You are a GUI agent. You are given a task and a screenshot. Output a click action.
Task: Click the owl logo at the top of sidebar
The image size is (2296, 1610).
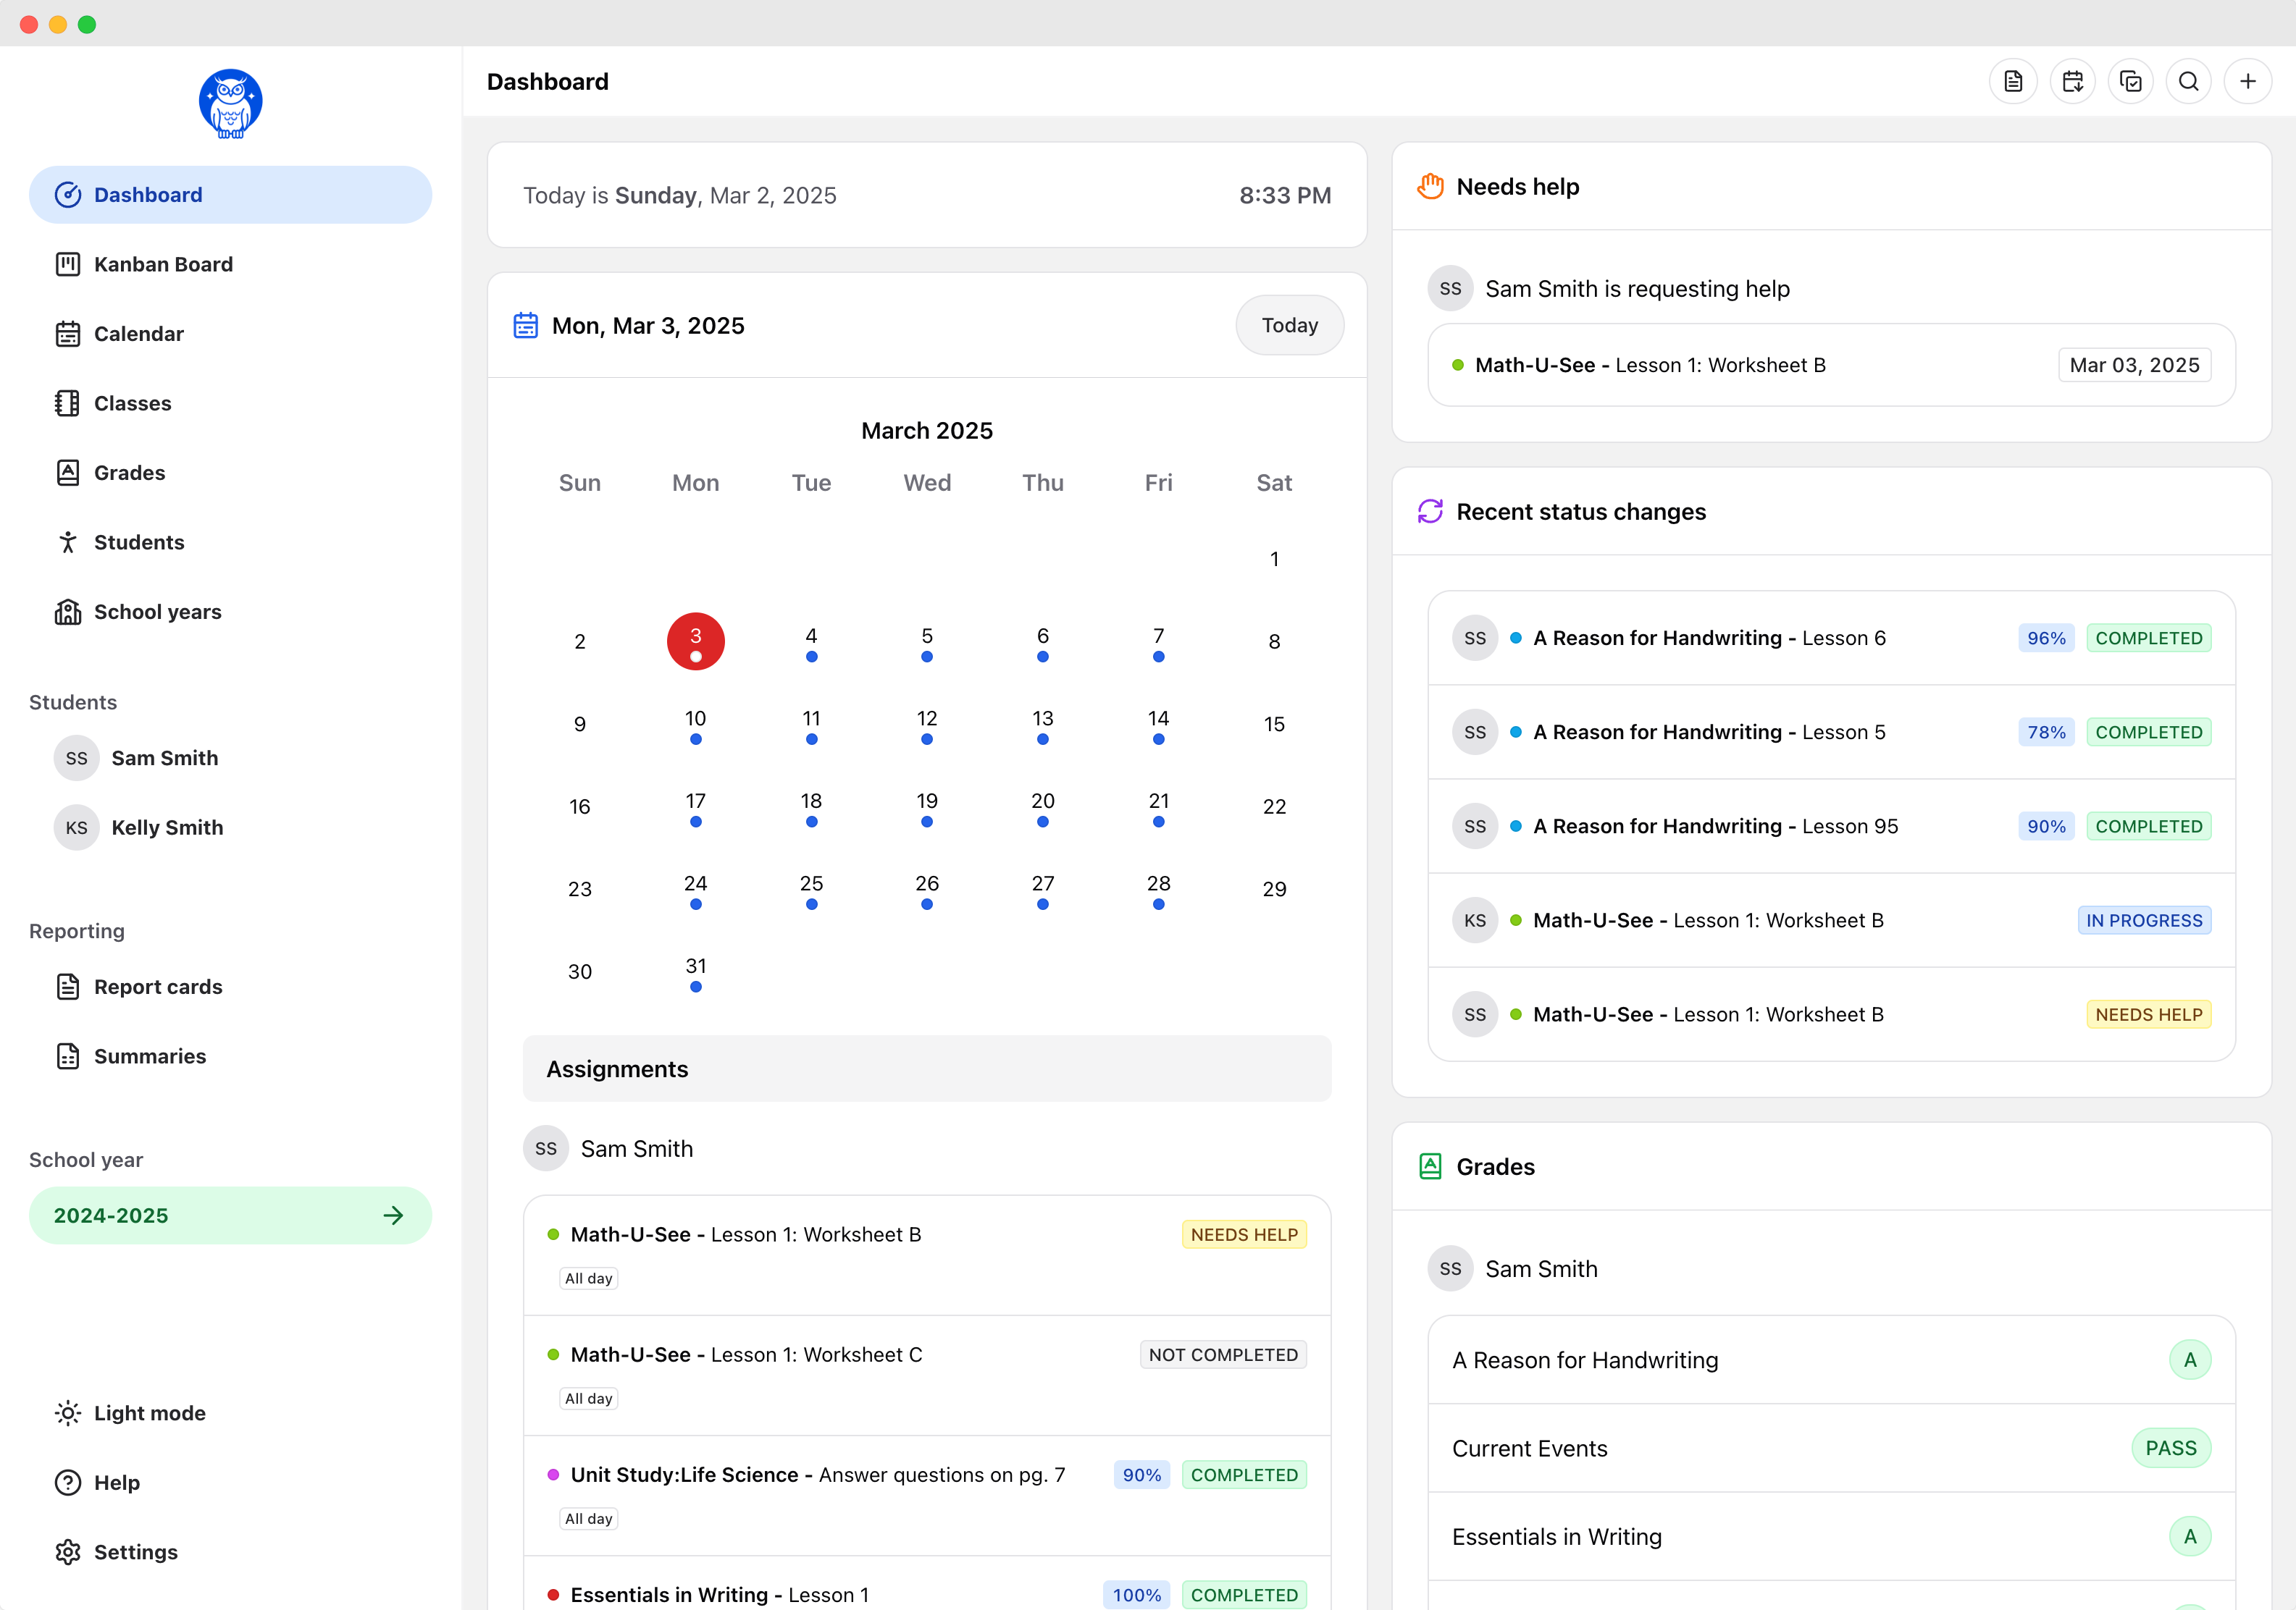pos(230,103)
